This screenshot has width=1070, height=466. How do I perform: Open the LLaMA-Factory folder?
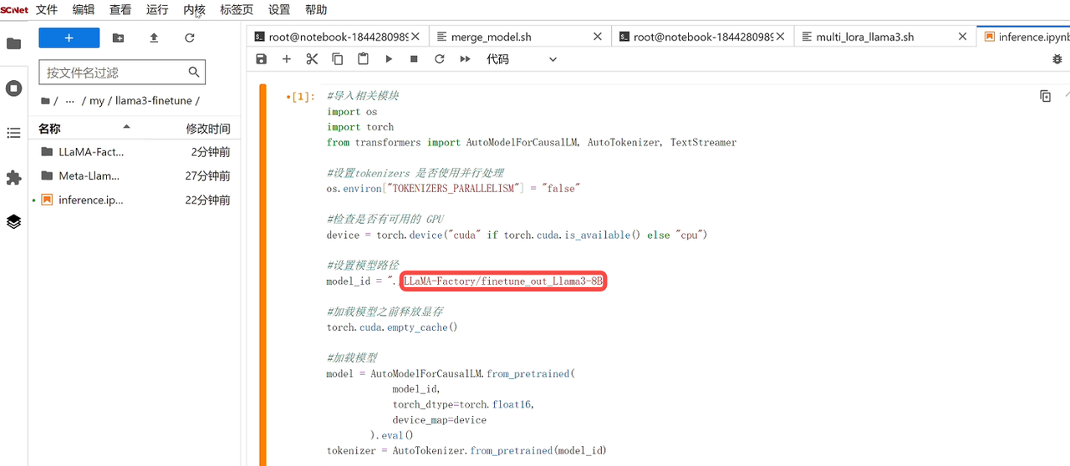(x=90, y=152)
